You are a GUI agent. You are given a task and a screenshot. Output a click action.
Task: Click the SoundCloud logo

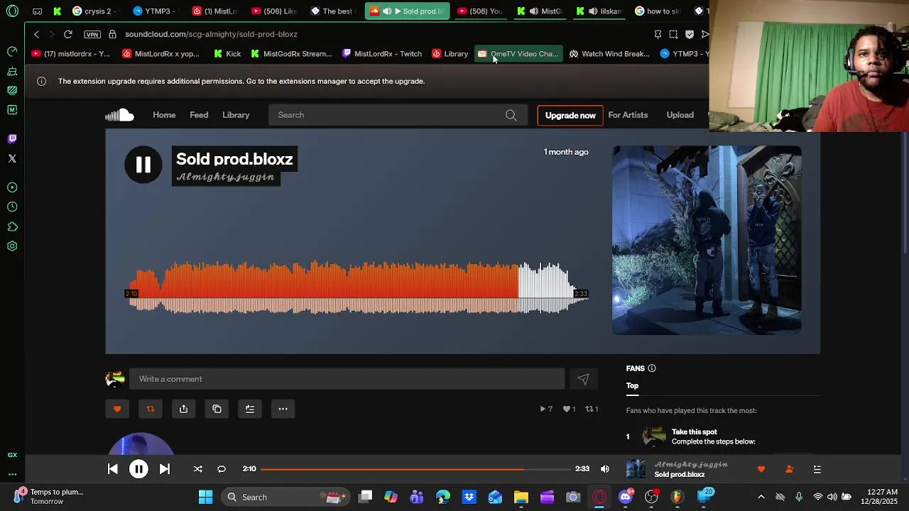click(119, 115)
